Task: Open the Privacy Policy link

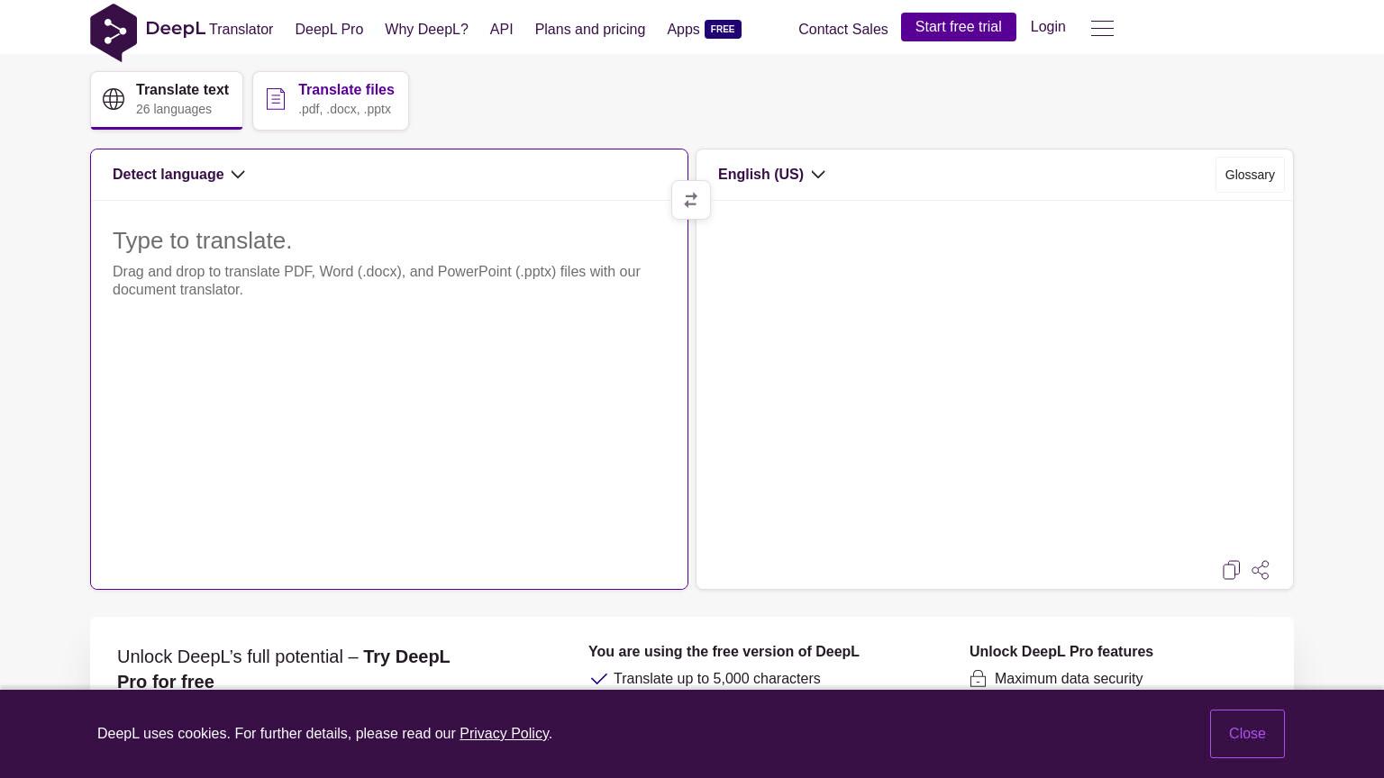Action: pyautogui.click(x=504, y=734)
